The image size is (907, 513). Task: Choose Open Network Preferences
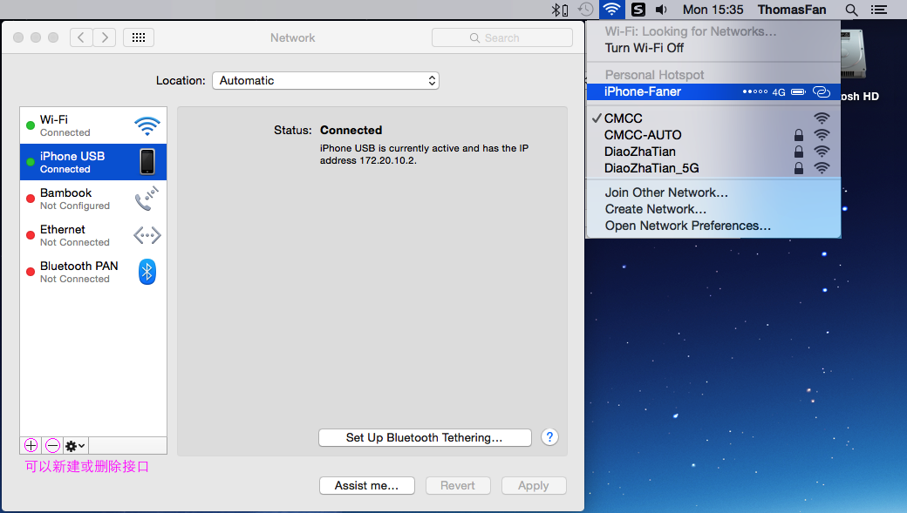(x=713, y=226)
